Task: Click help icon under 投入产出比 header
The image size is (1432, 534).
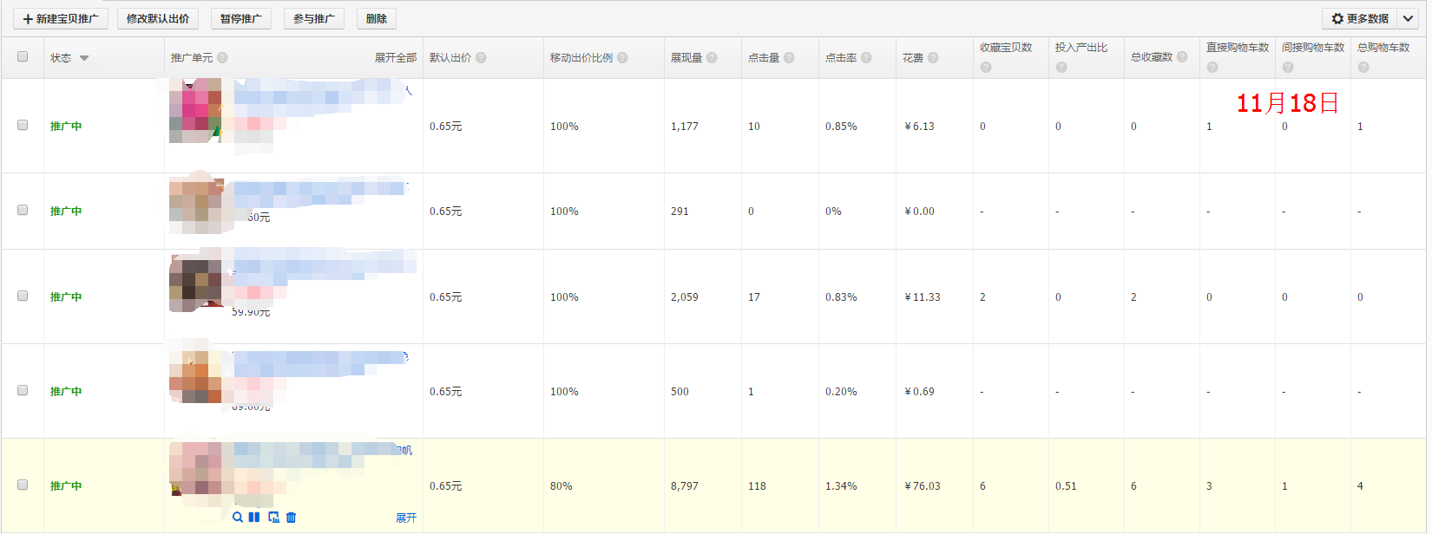Action: coord(1061,68)
